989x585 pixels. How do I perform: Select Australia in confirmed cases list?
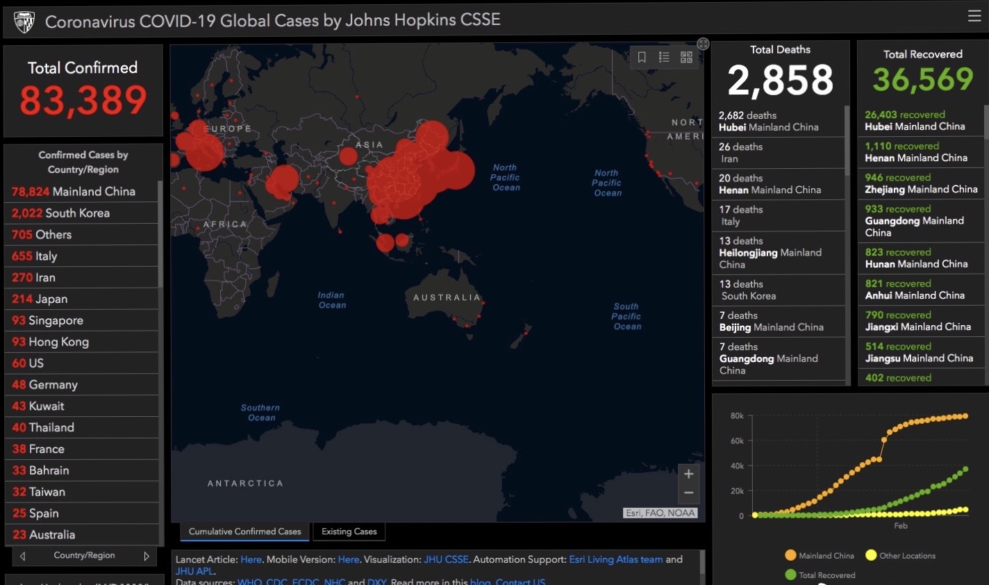pos(81,535)
